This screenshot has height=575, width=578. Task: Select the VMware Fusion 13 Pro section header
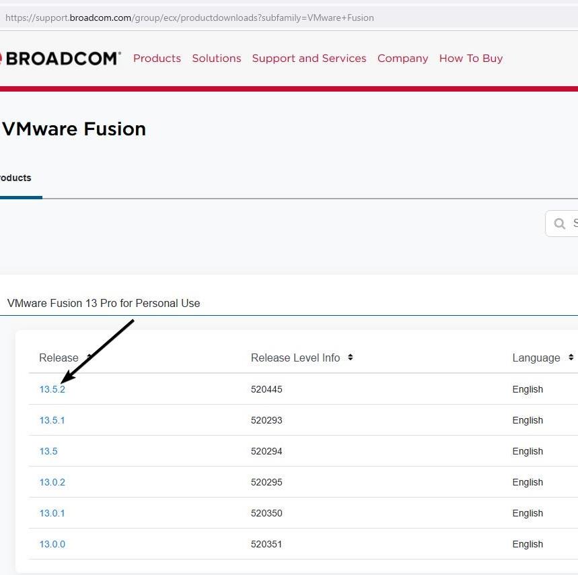pos(103,303)
